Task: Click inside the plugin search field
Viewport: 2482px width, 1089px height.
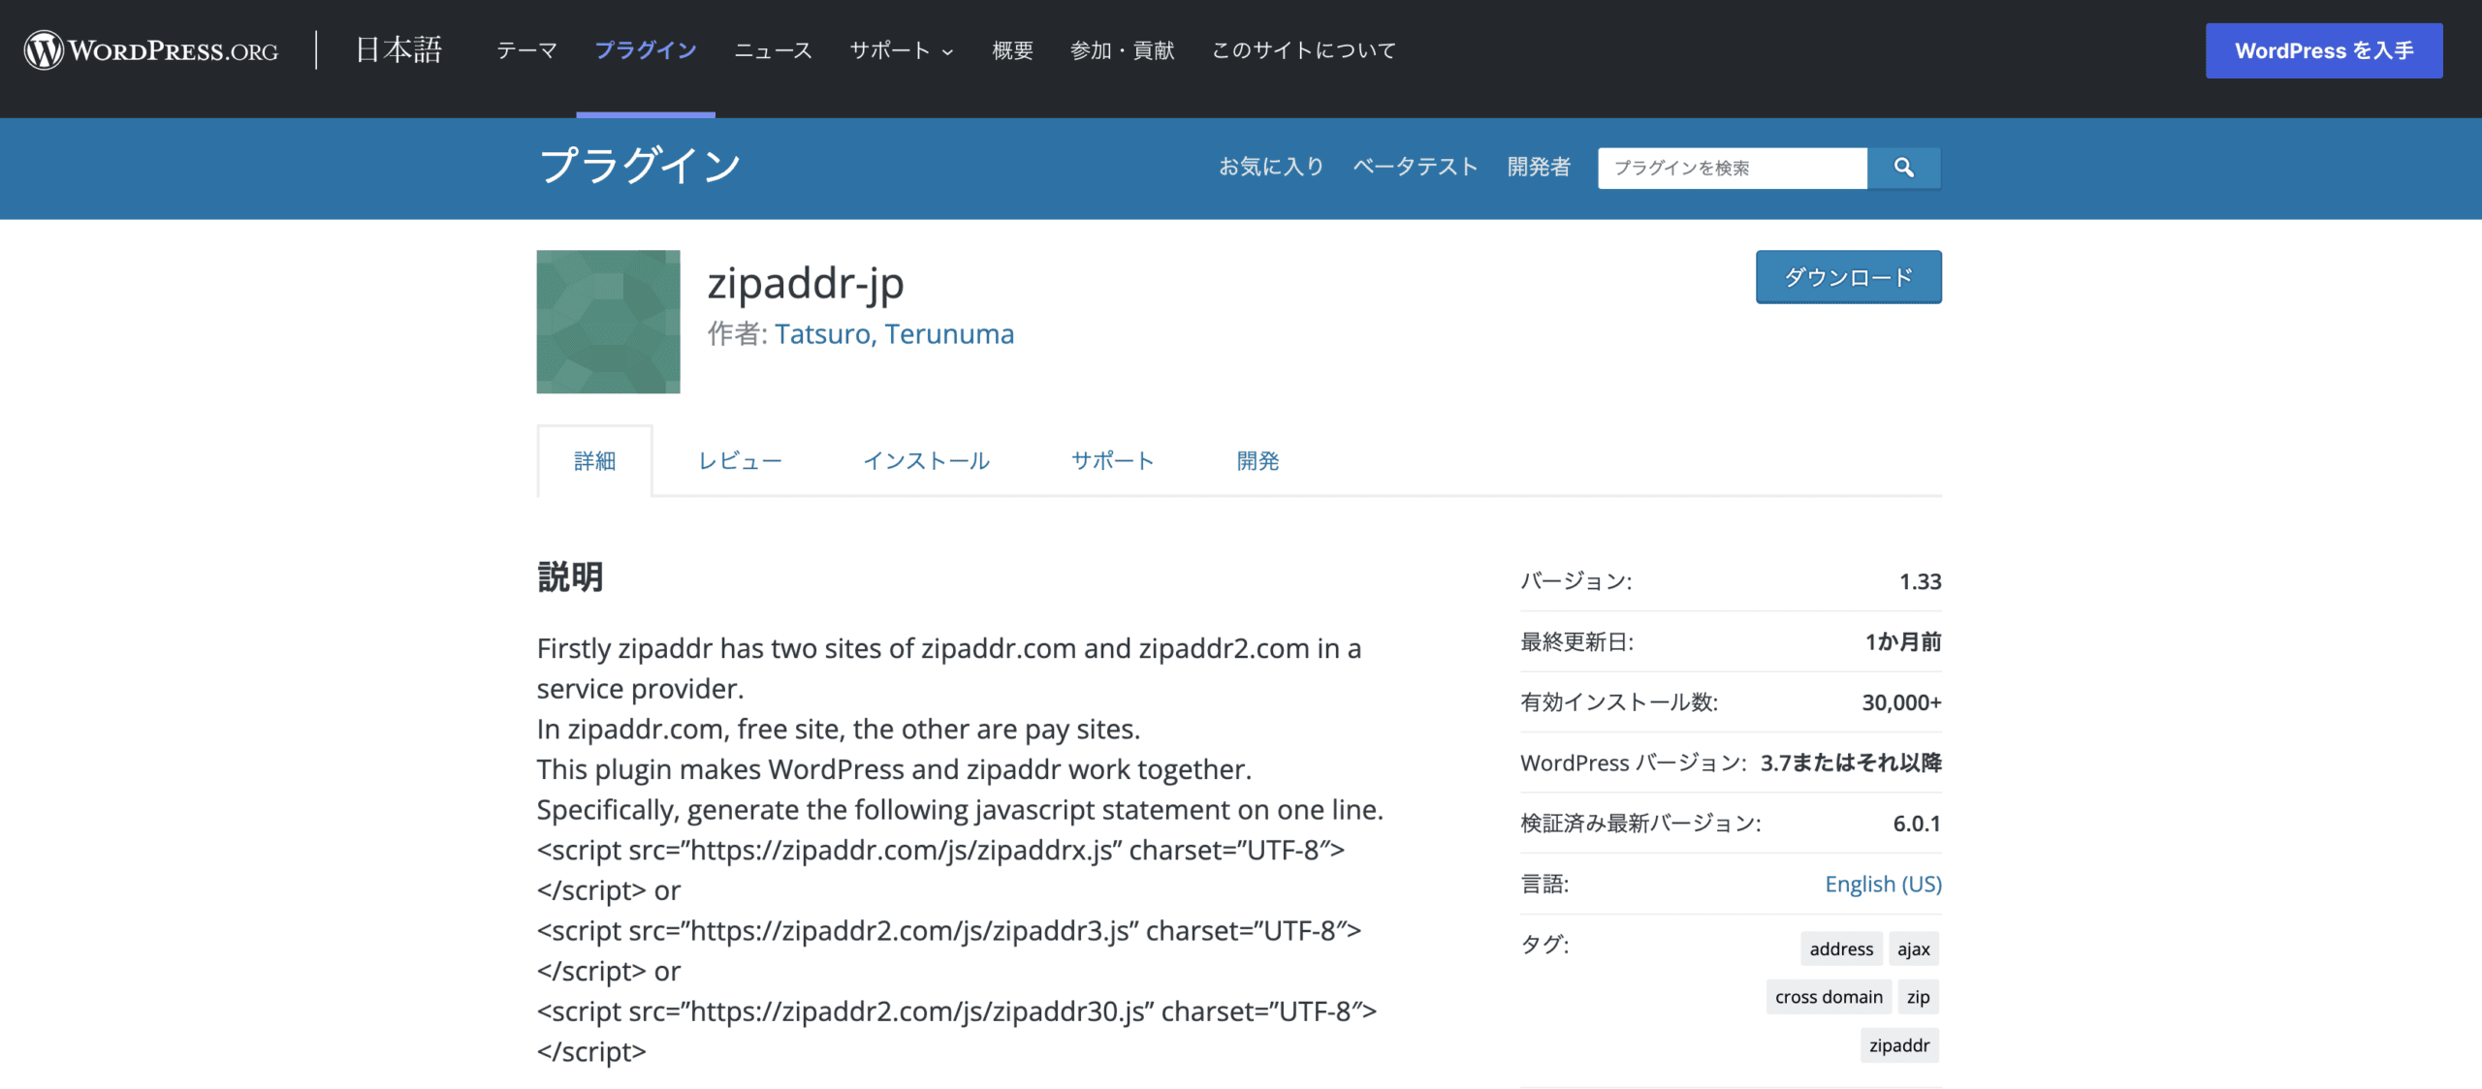Action: [x=1731, y=167]
